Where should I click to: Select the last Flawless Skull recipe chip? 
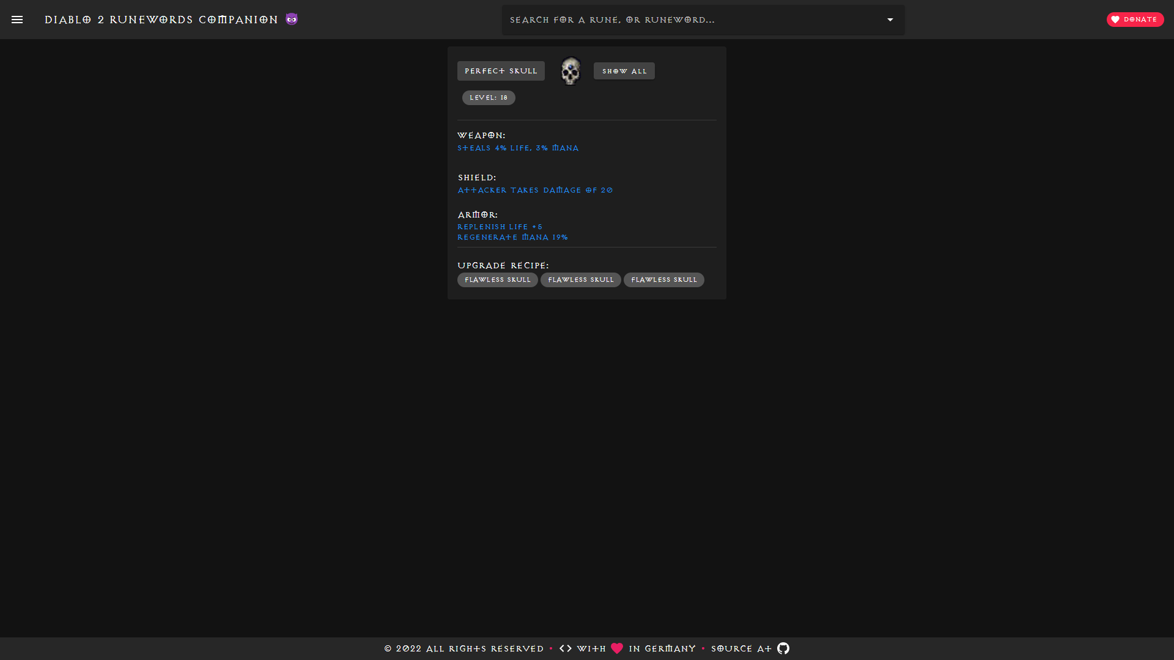664,280
